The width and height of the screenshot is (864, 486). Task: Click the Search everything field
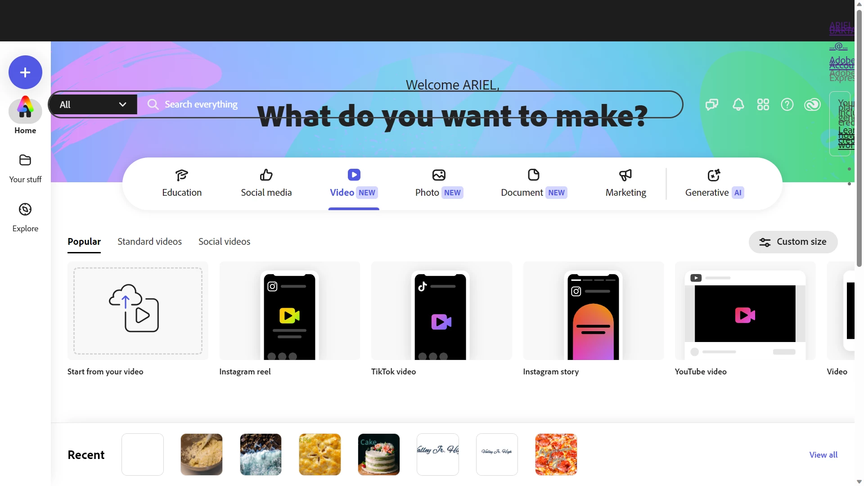click(409, 104)
